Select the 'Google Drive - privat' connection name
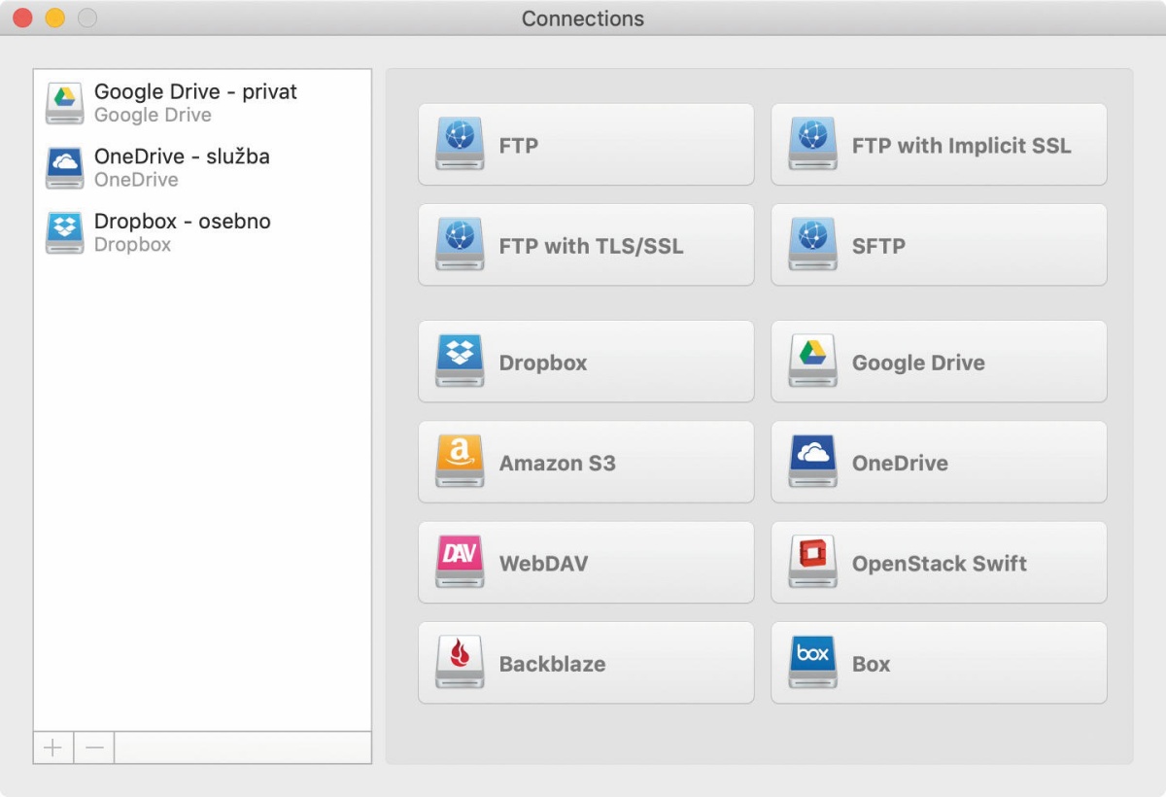The image size is (1166, 797). (195, 91)
